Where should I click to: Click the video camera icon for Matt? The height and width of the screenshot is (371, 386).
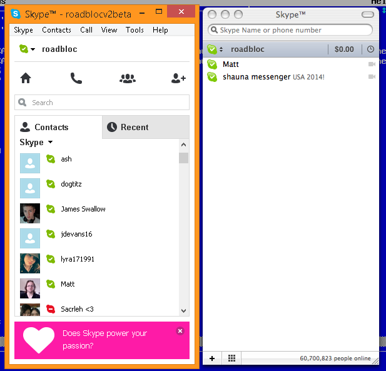pyautogui.click(x=372, y=64)
